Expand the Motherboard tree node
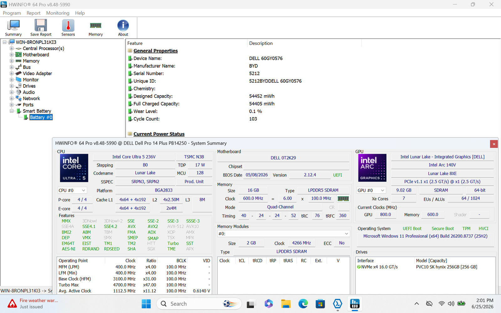This screenshot has width=501, height=313. tap(12, 55)
